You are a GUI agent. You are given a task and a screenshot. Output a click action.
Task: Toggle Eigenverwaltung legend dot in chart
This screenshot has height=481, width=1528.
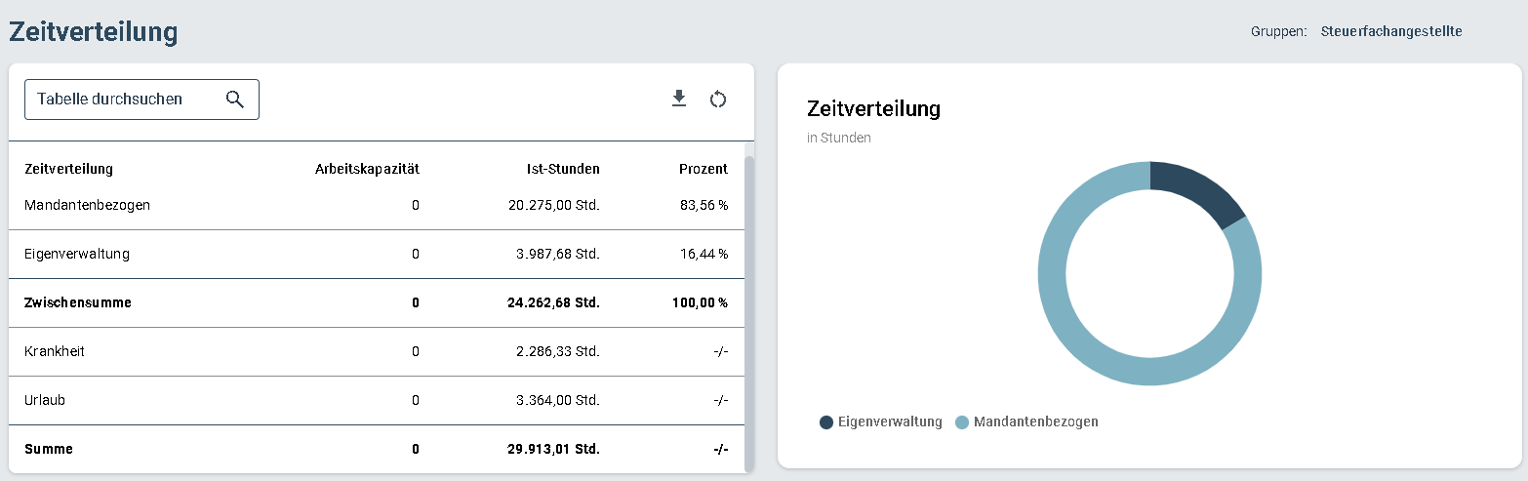[826, 422]
